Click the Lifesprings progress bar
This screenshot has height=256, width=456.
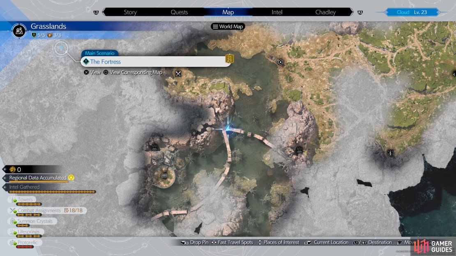tap(28, 236)
